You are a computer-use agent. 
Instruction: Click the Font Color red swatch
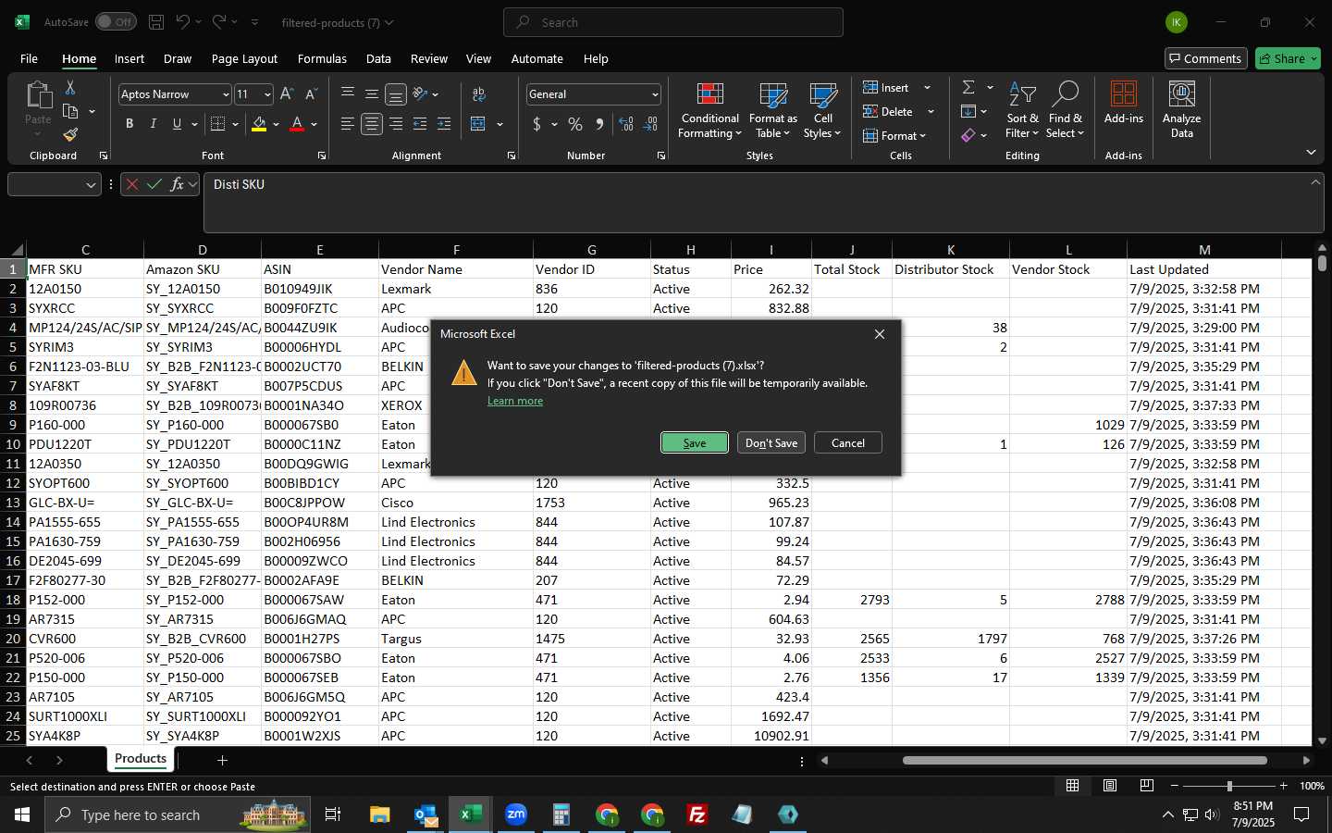tap(297, 124)
